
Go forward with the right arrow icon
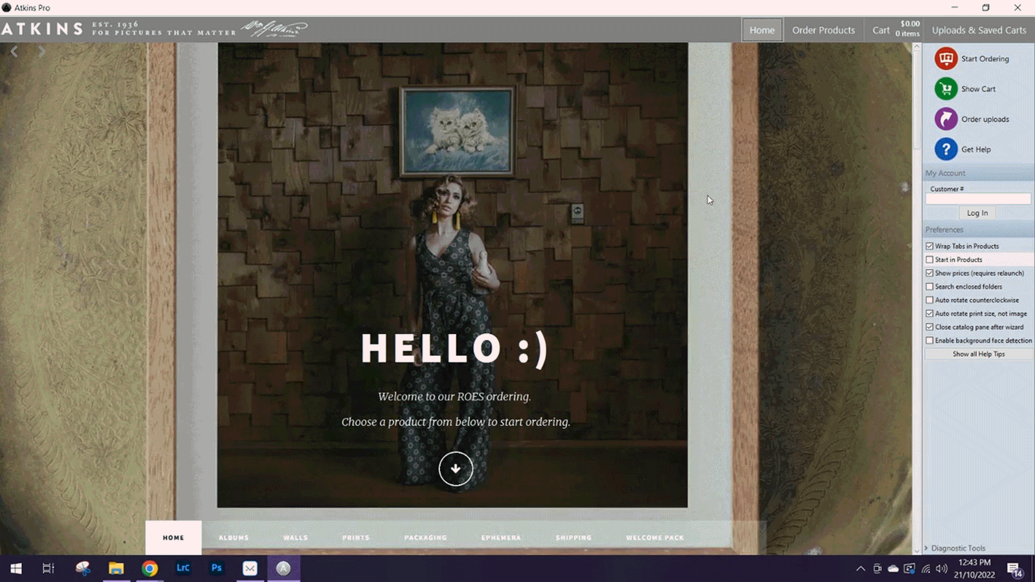42,52
